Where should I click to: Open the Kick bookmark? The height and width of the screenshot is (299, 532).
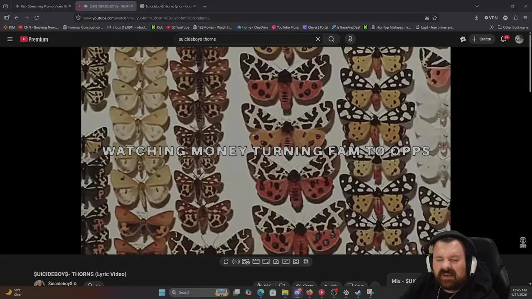[x=157, y=27]
